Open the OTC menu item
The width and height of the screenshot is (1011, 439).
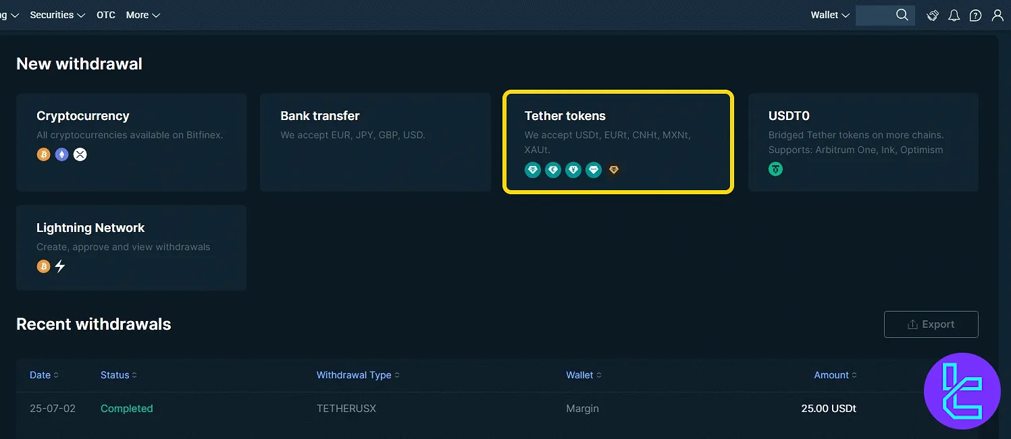tap(106, 15)
